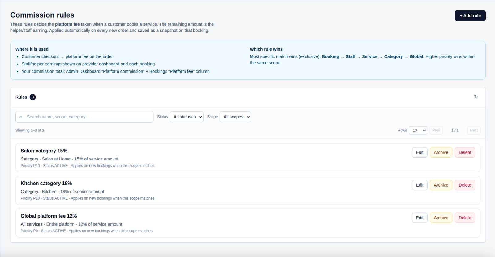Focus the search name, scope, category field
The height and width of the screenshot is (257, 495).
click(x=84, y=117)
